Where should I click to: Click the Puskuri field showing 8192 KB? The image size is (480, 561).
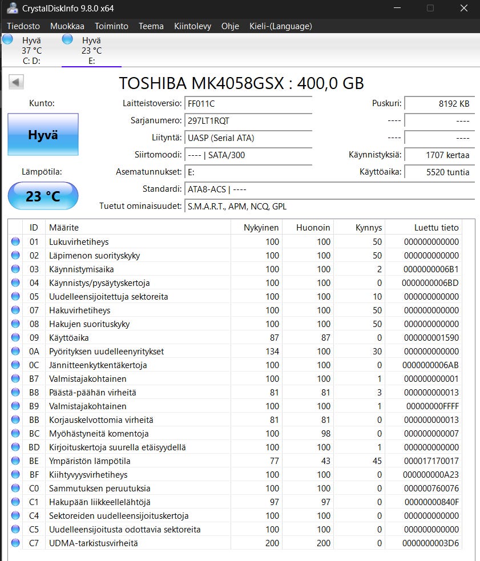[x=439, y=103]
